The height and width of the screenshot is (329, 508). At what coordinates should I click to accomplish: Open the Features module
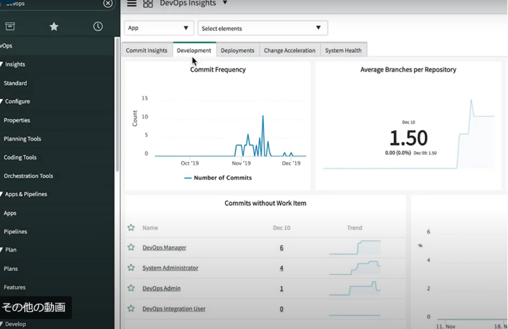click(x=14, y=287)
